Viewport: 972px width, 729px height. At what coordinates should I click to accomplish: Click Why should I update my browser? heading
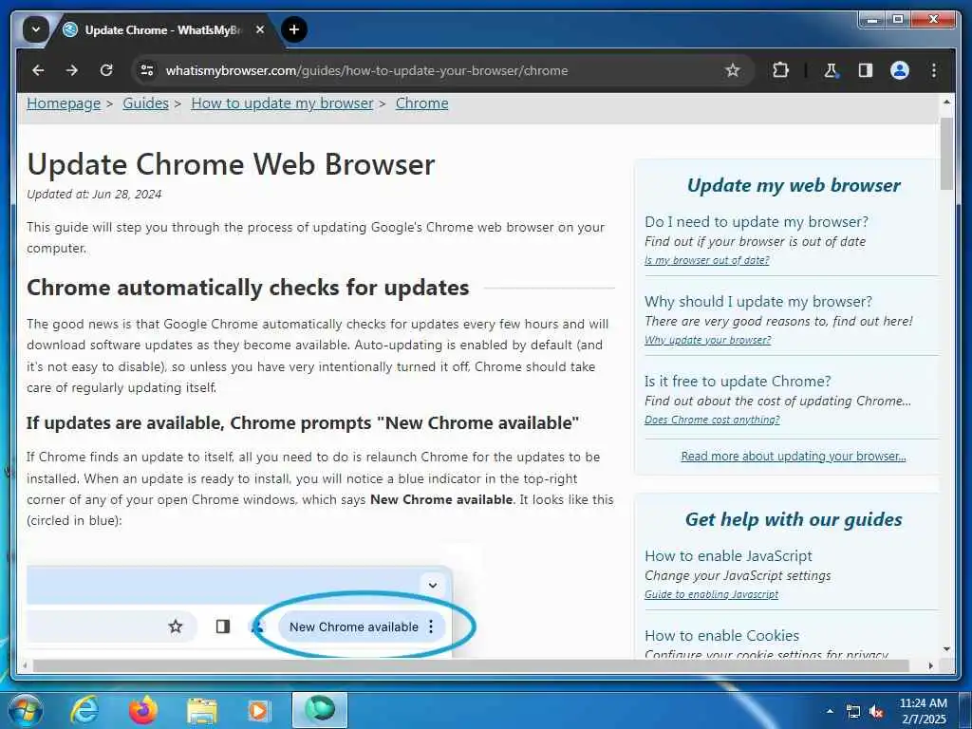(758, 301)
